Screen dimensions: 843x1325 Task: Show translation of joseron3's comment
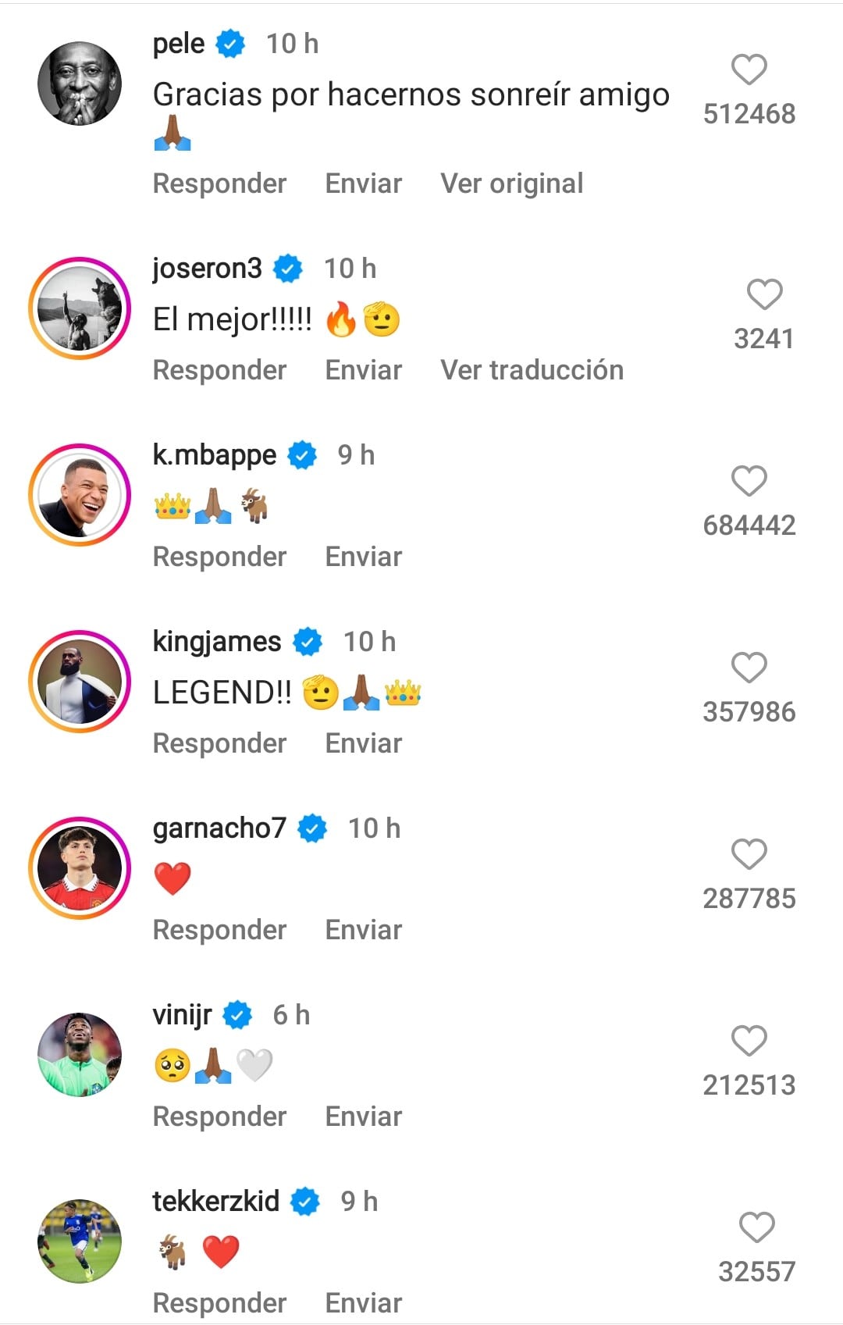(532, 370)
